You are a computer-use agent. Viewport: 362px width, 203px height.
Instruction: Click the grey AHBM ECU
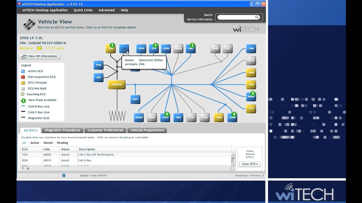(178, 48)
